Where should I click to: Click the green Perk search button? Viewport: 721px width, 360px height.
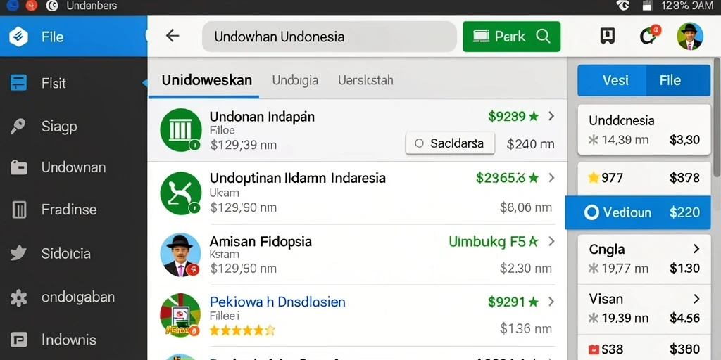tap(512, 37)
